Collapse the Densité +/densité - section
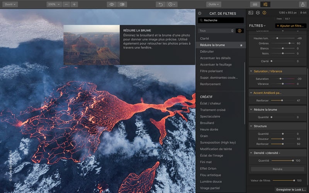309x193 pixels. tap(251, 153)
